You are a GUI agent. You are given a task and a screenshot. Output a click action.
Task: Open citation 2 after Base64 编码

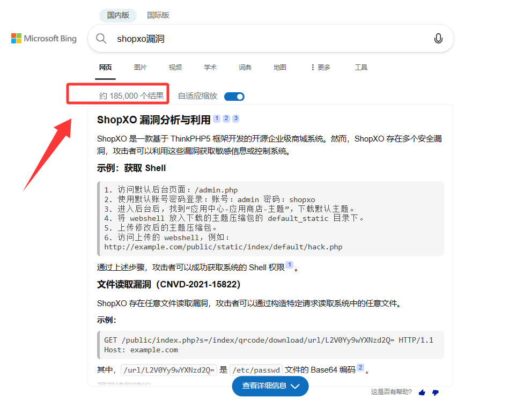pyautogui.click(x=360, y=367)
